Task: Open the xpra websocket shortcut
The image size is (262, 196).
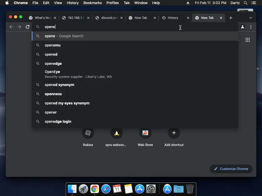Action: click(x=116, y=137)
